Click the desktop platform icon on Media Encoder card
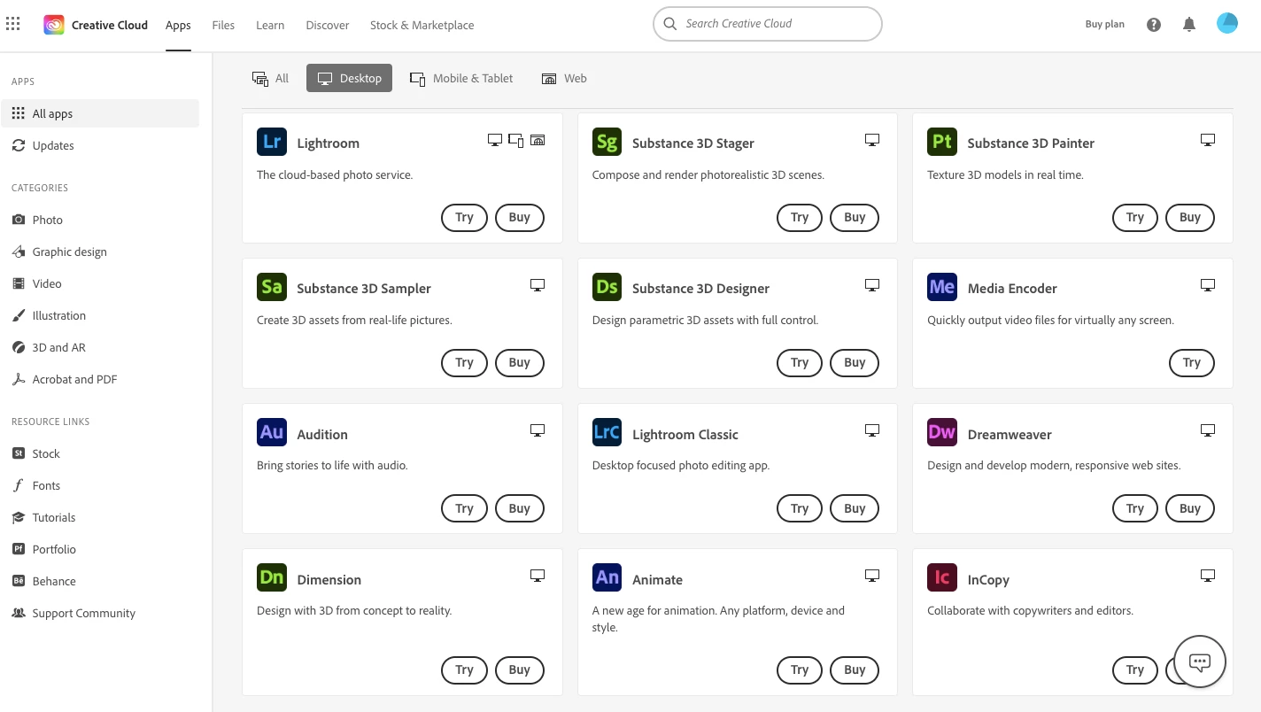This screenshot has width=1261, height=712. tap(1208, 285)
